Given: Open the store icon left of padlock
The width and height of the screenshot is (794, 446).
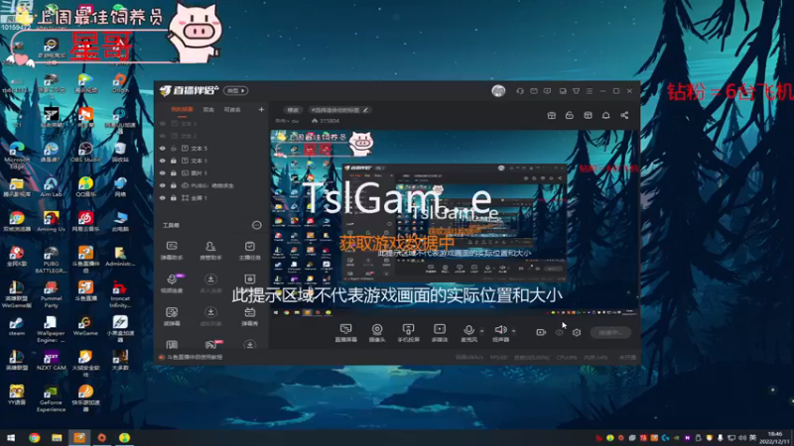Looking at the screenshot, I should [552, 115].
